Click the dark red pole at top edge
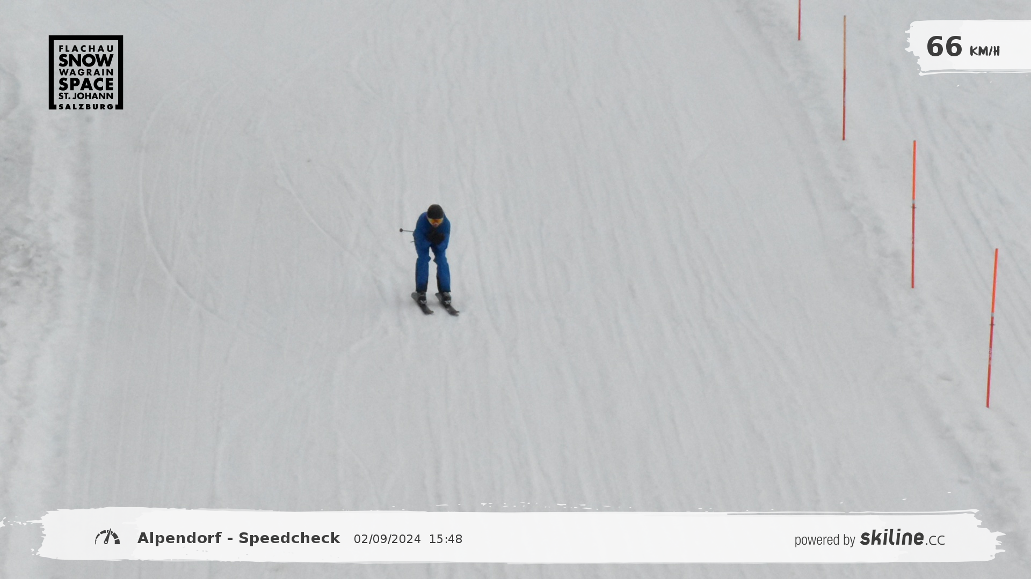The image size is (1031, 579). pyautogui.click(x=799, y=20)
